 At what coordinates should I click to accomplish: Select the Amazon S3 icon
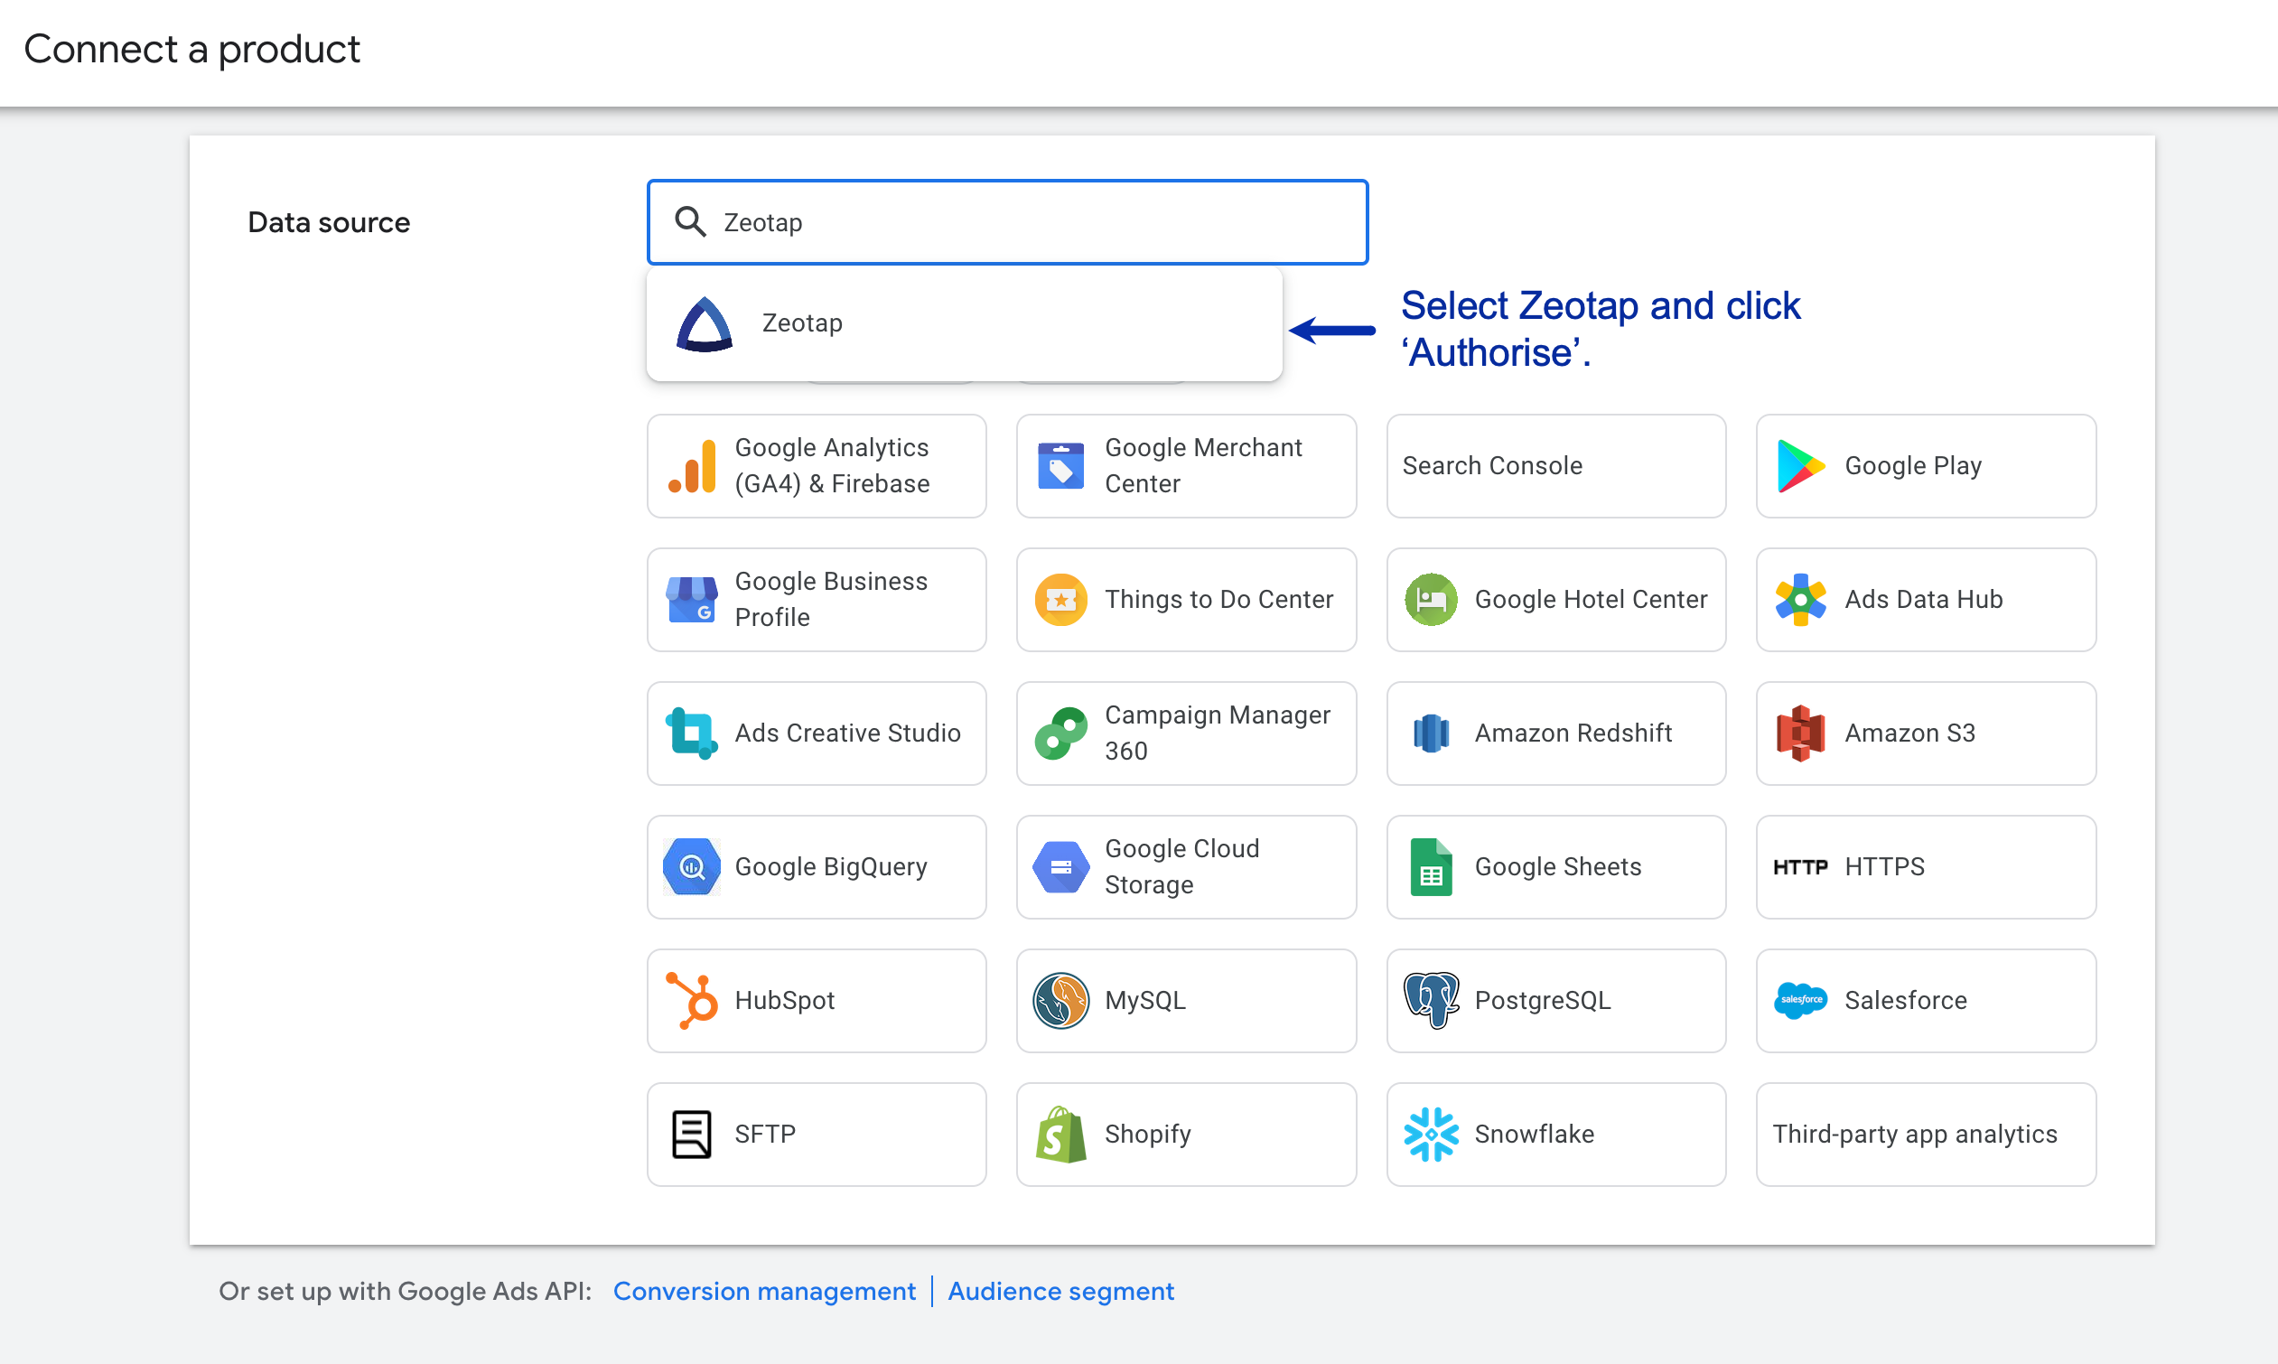coord(1799,733)
